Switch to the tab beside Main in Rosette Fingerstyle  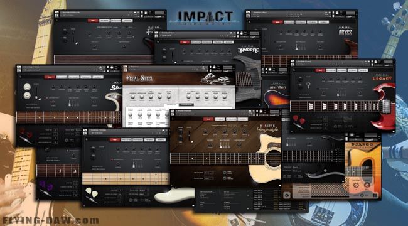click(x=220, y=119)
